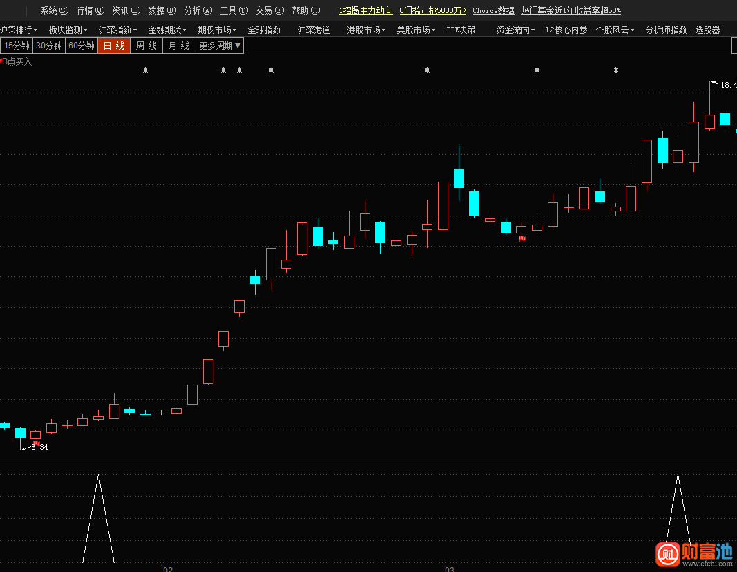
Task: Open the 系统 menu
Action: [x=55, y=11]
